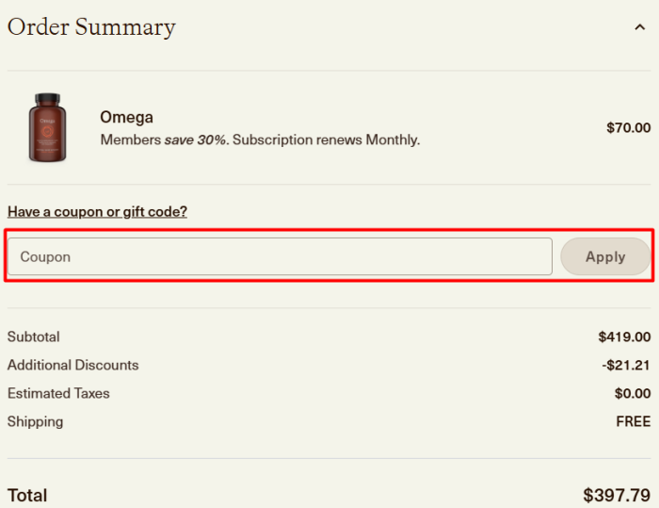Viewport: 659px width, 508px height.
Task: Click the -$21.21 discount amount
Action: pos(626,365)
